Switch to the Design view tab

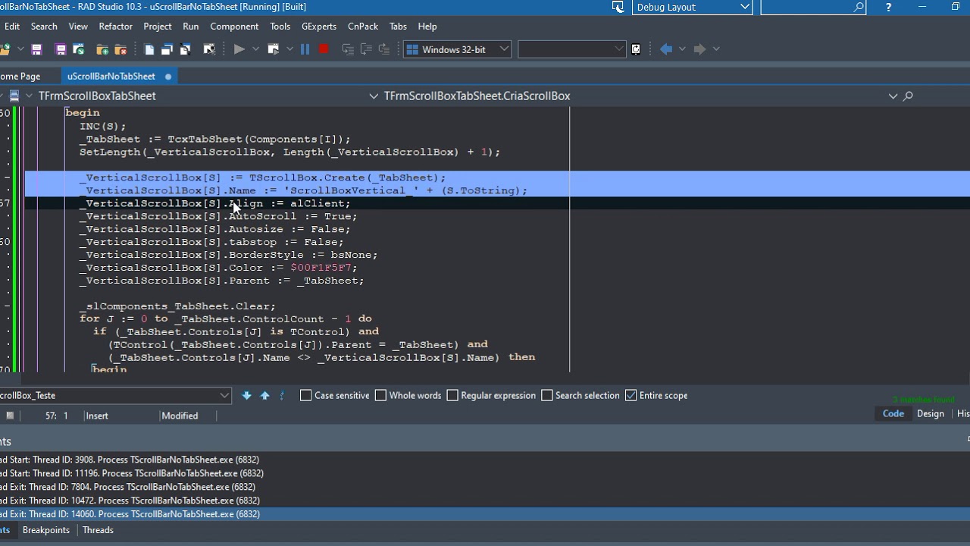coord(930,414)
